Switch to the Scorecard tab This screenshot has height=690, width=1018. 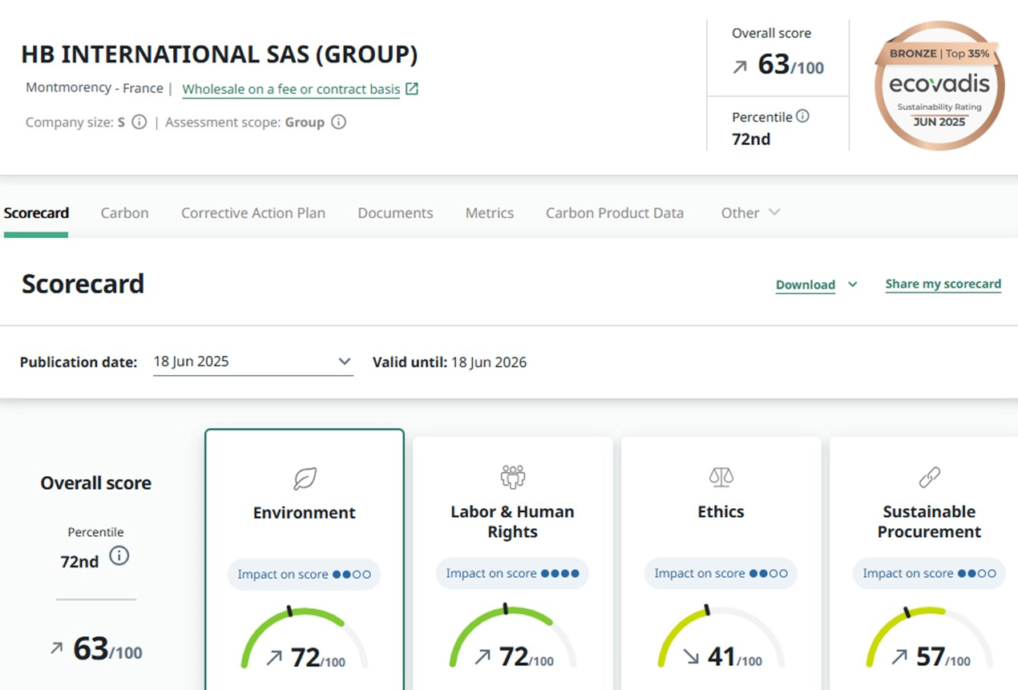click(x=36, y=213)
